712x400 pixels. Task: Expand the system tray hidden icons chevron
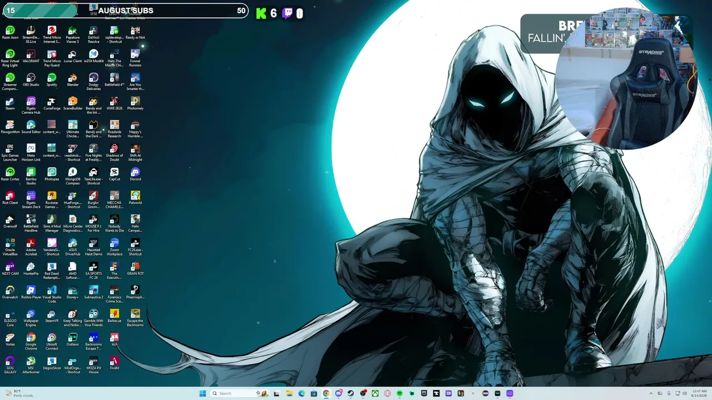[651, 393]
